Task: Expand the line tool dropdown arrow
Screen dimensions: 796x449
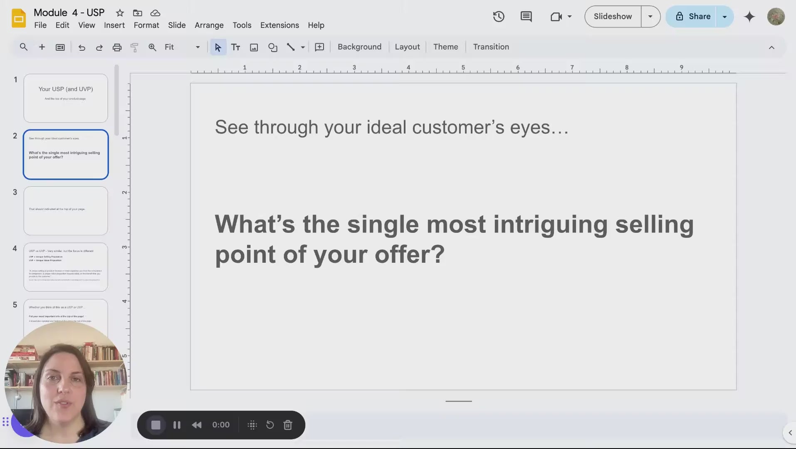Action: (x=303, y=47)
